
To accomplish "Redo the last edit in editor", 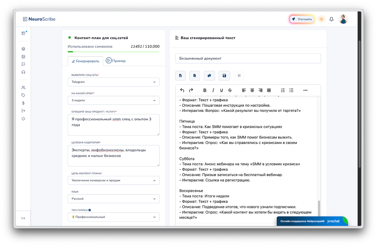I will coord(191,90).
